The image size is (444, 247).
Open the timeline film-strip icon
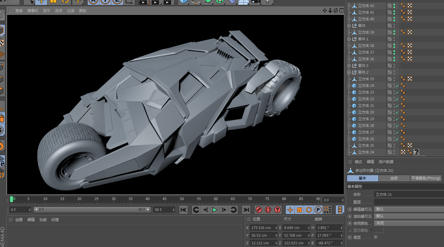[x=339, y=210]
